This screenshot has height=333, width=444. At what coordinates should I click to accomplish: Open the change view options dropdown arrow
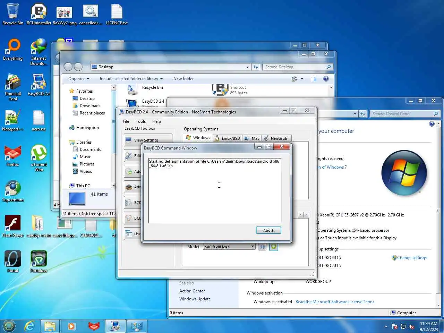tap(302, 79)
